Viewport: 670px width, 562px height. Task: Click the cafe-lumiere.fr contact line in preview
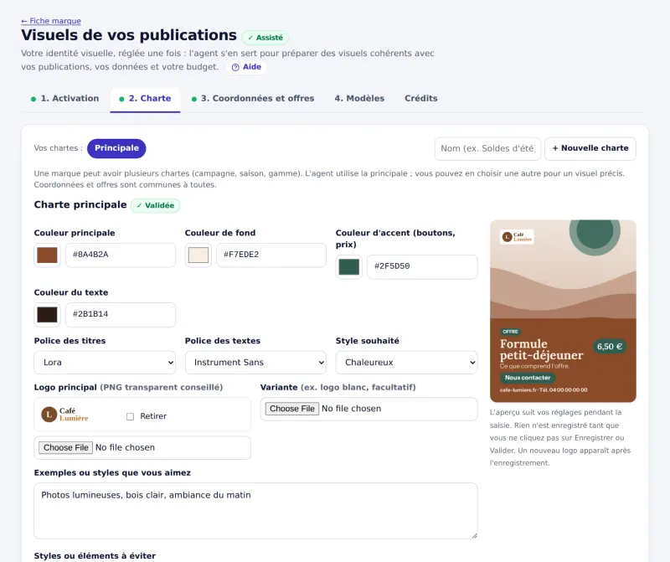point(543,390)
